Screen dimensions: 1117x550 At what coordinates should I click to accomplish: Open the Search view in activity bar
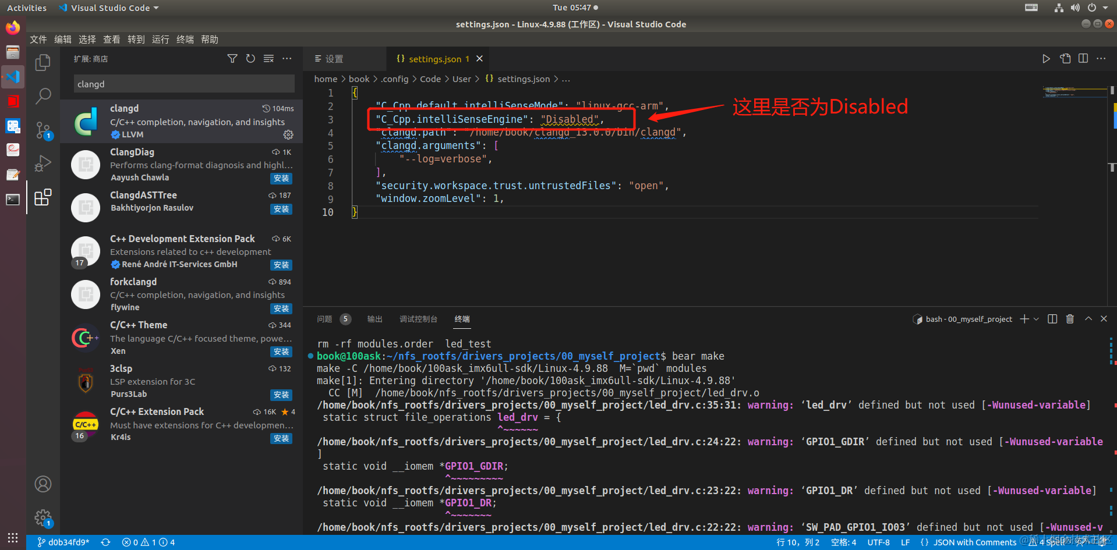pos(43,96)
